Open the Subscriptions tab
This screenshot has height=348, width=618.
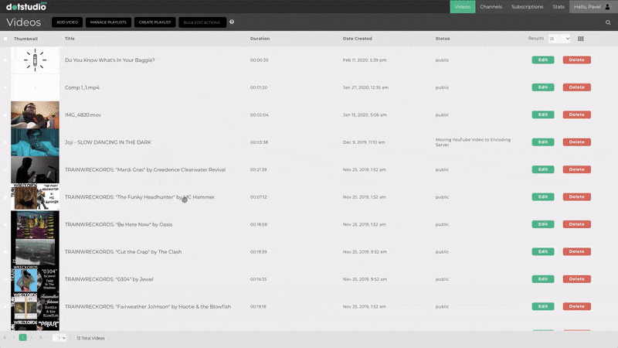(527, 6)
